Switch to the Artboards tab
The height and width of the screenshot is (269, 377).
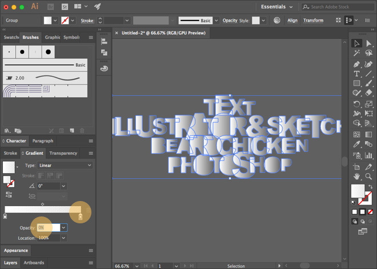(x=34, y=263)
